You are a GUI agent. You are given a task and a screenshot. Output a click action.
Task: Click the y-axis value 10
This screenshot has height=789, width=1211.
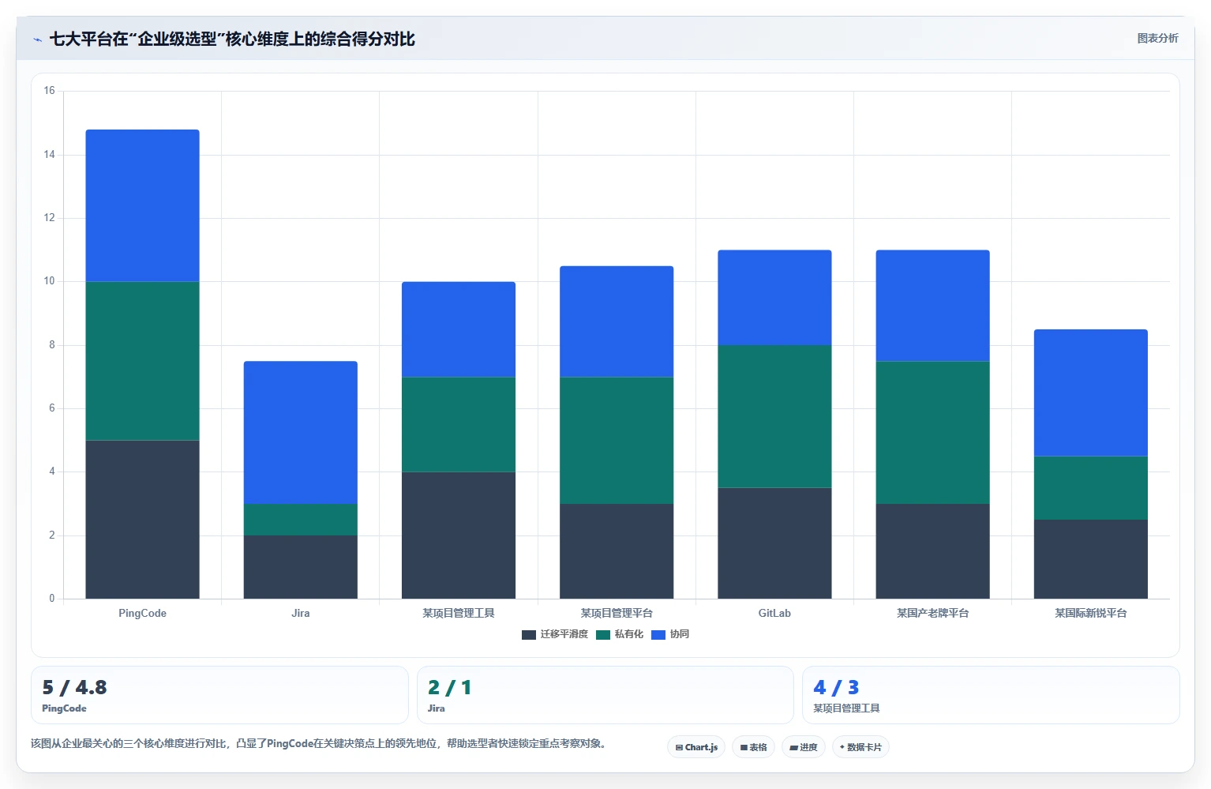tap(50, 281)
